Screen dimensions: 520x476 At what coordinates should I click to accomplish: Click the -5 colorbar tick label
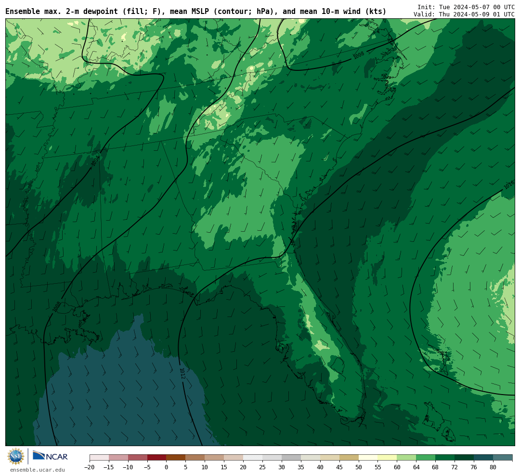pos(147,467)
